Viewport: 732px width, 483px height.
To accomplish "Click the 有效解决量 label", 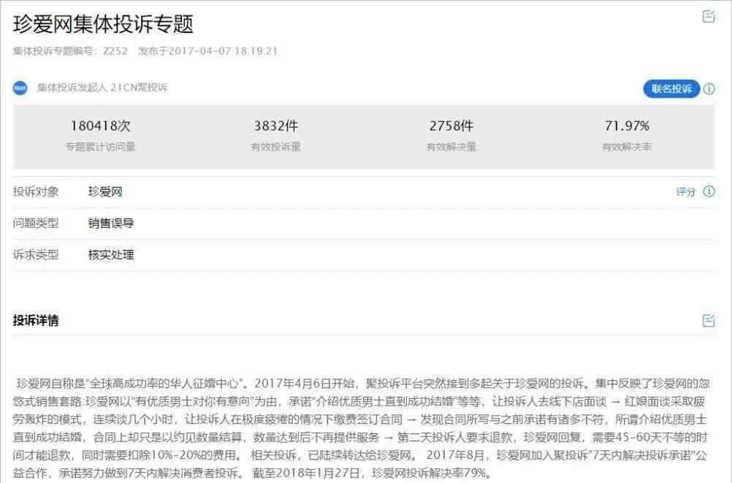I will (451, 147).
